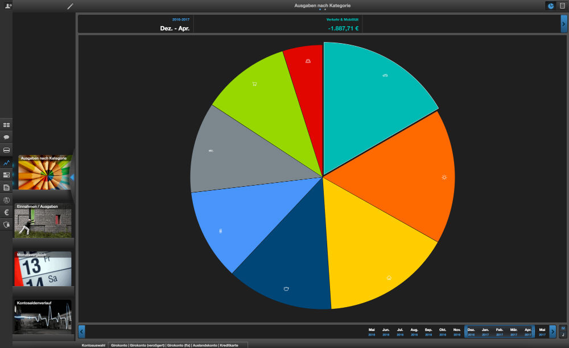569x348 pixels.
Task: Open the dashboard tiles sidebar icon
Action: 6,125
